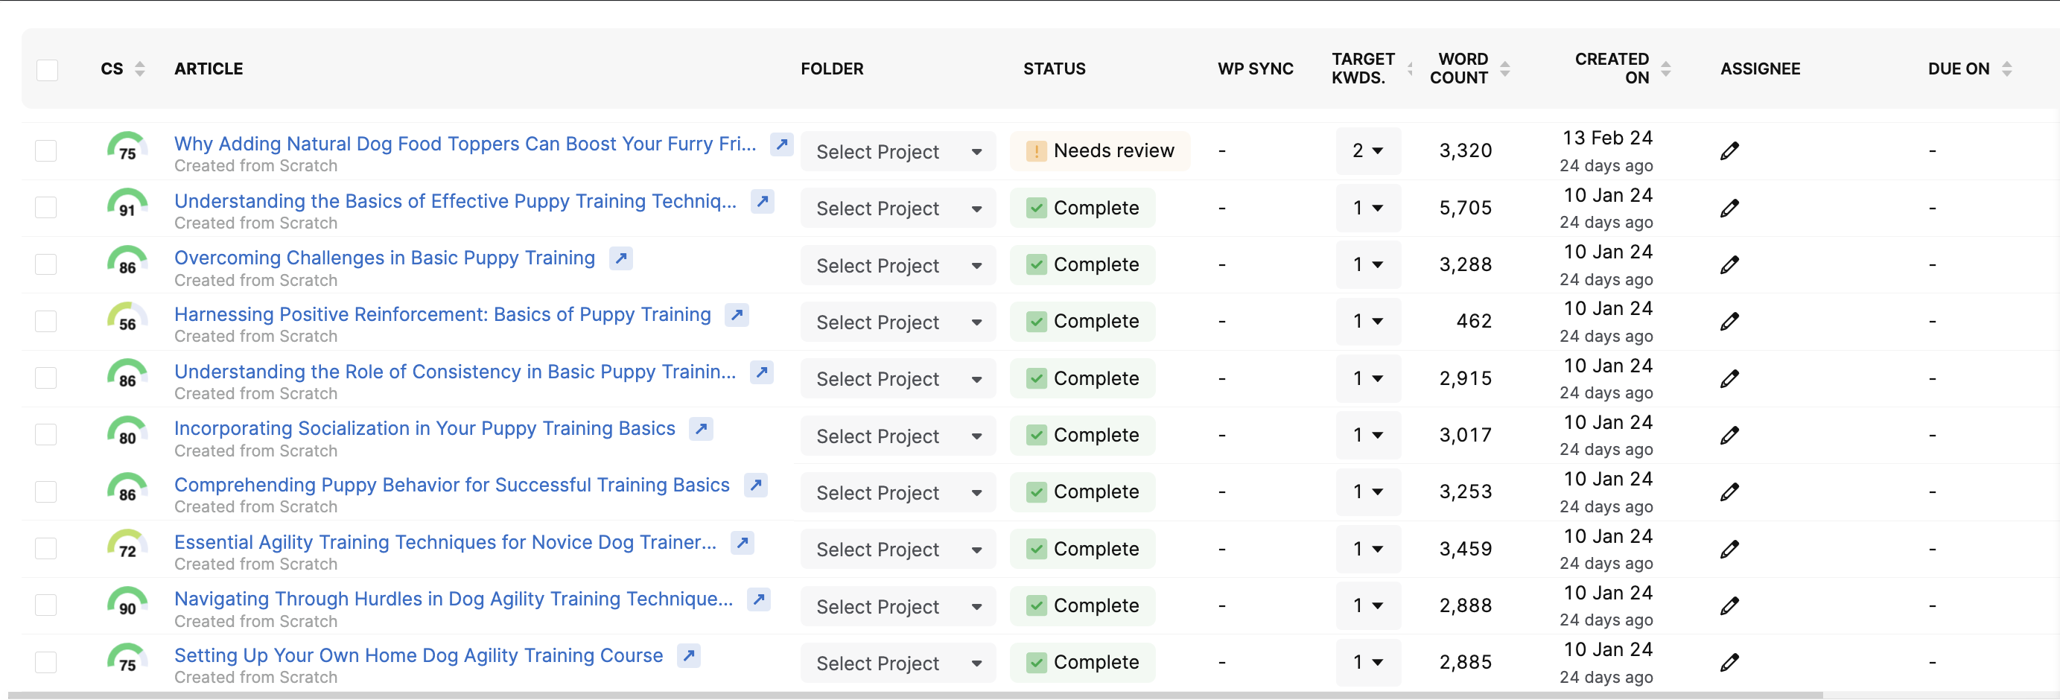Open Select Project dropdown for Role of Consistency row

click(898, 378)
